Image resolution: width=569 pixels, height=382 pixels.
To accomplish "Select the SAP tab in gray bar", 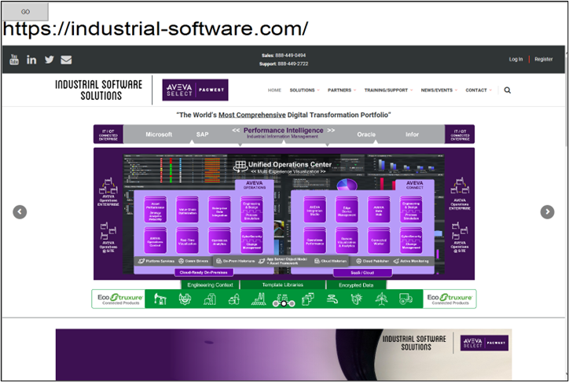I will coord(202,134).
